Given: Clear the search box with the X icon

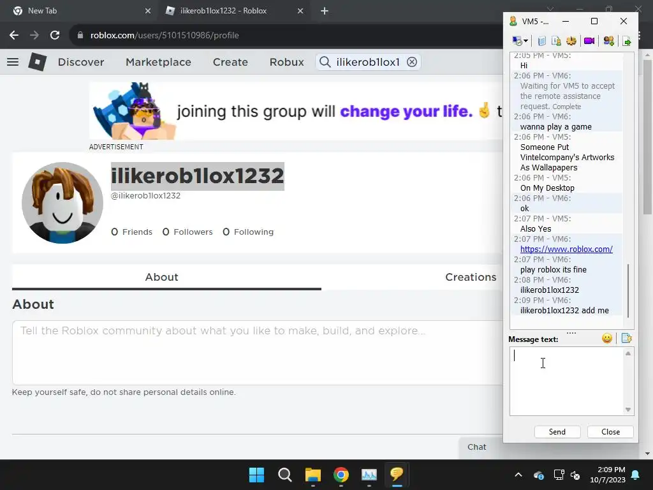Looking at the screenshot, I should [412, 62].
